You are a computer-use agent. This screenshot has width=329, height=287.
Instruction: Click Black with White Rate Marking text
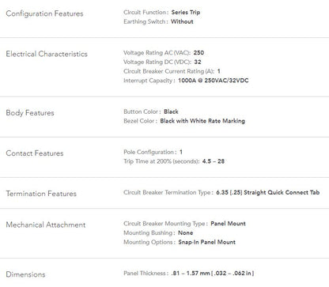pyautogui.click(x=202, y=121)
